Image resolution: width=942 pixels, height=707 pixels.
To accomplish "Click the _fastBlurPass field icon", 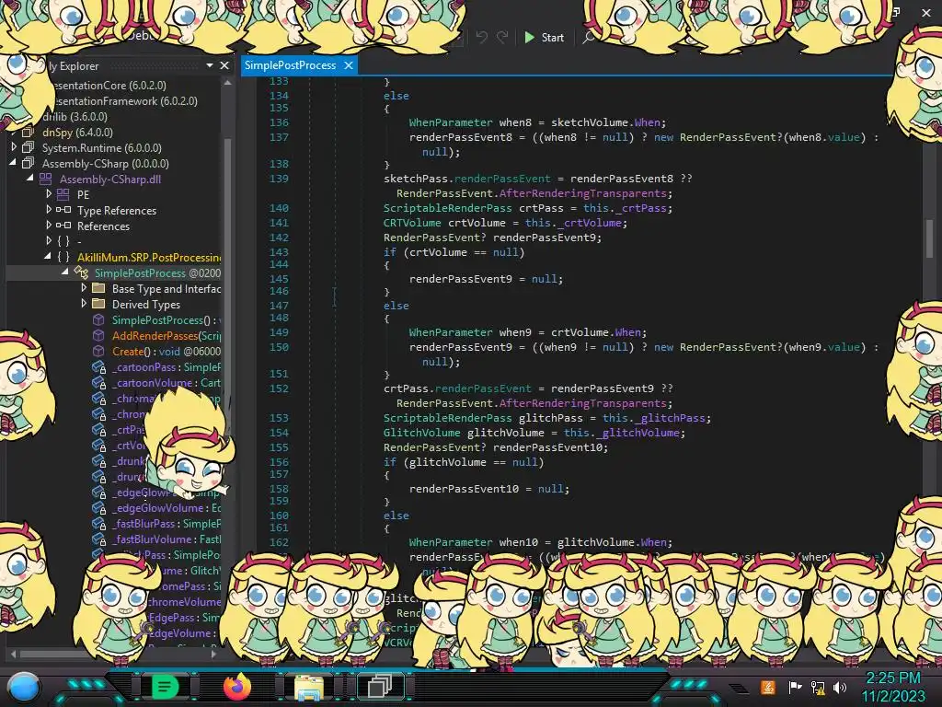I will pyautogui.click(x=98, y=524).
